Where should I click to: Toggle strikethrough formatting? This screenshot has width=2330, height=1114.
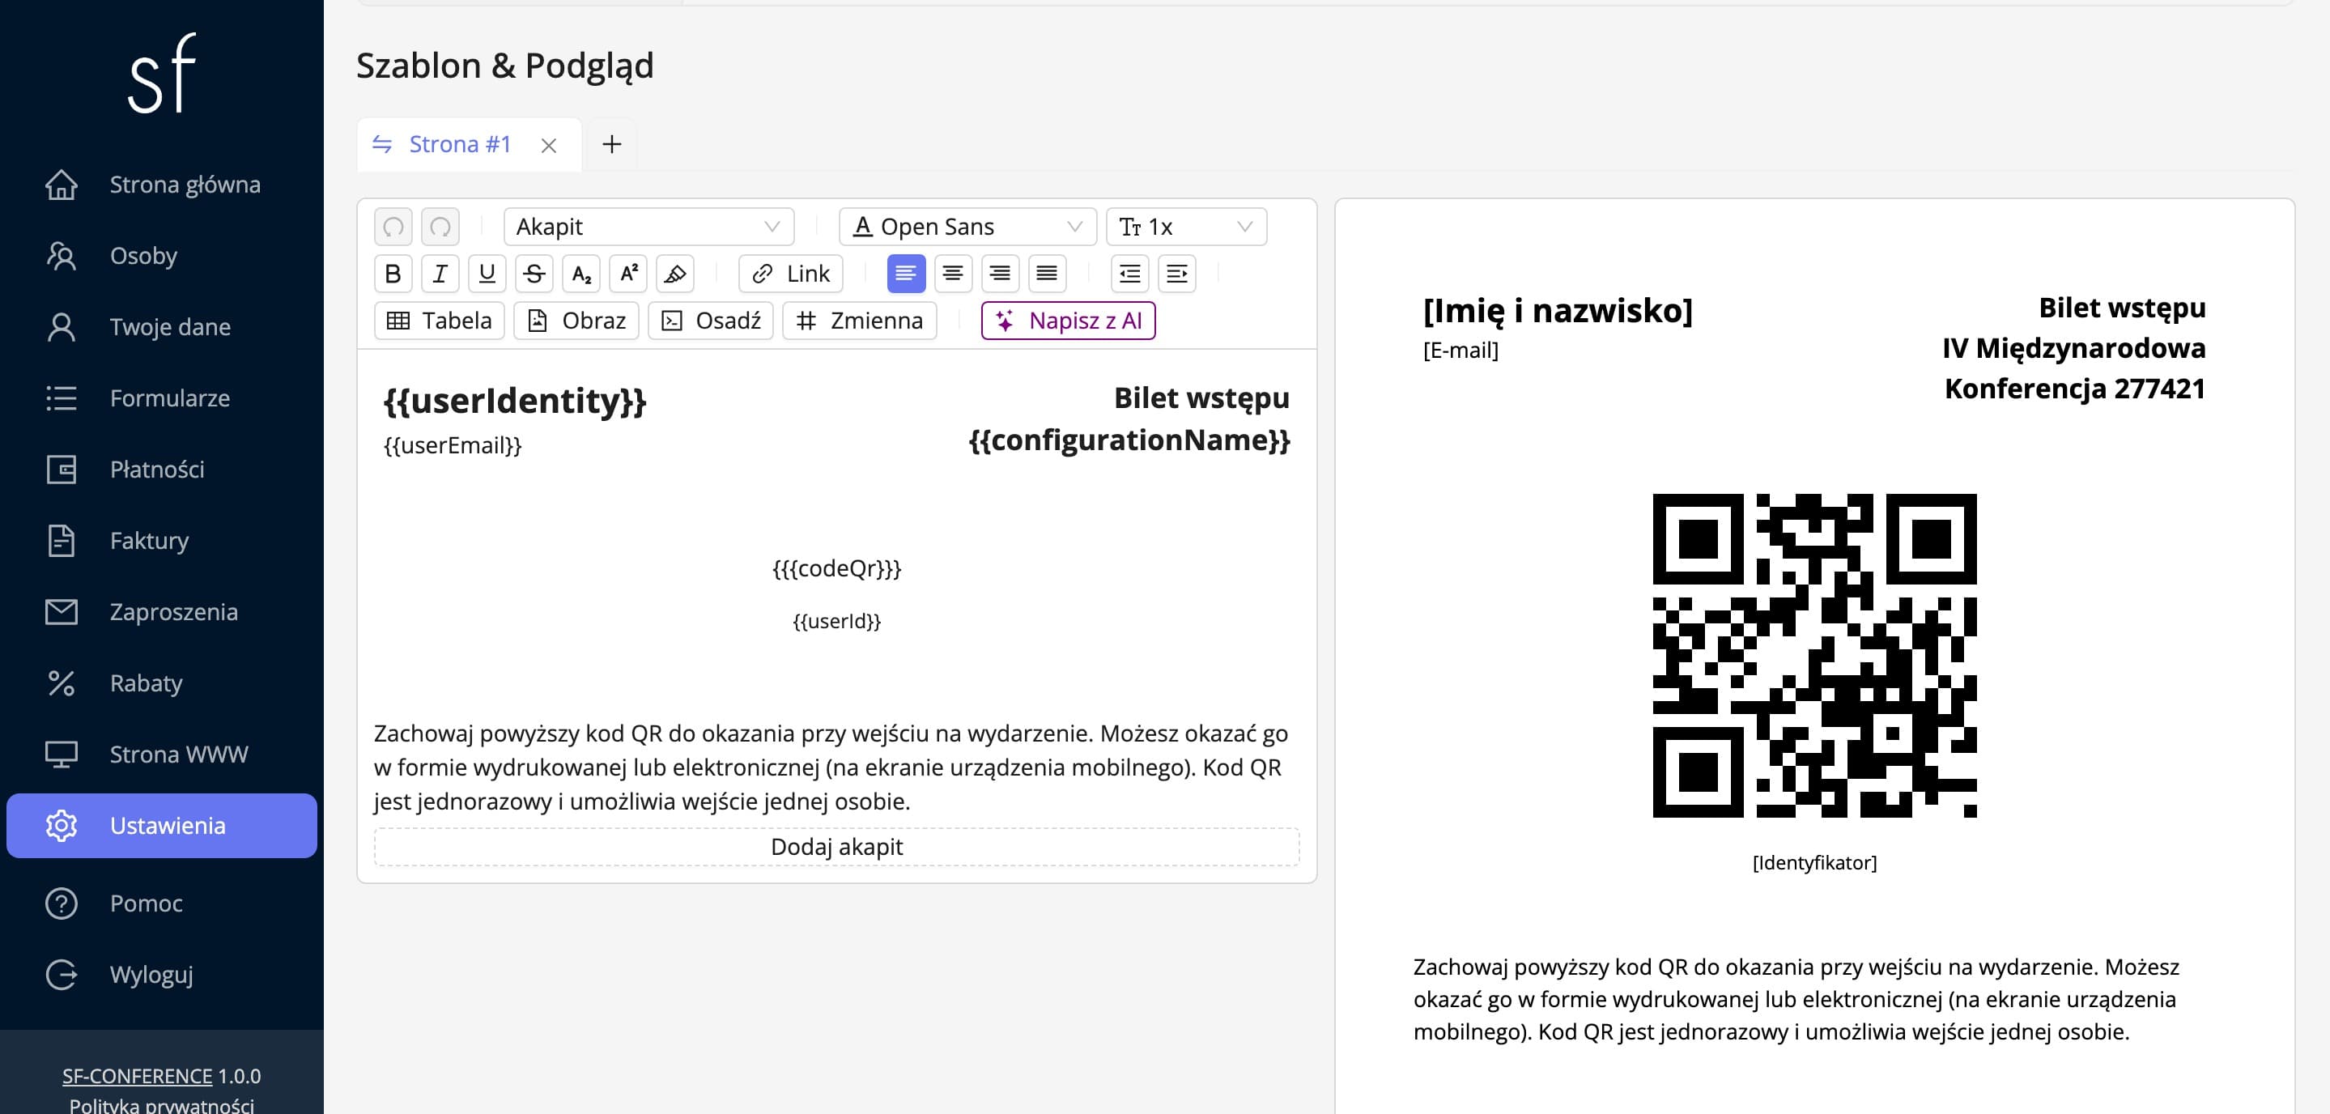tap(534, 273)
